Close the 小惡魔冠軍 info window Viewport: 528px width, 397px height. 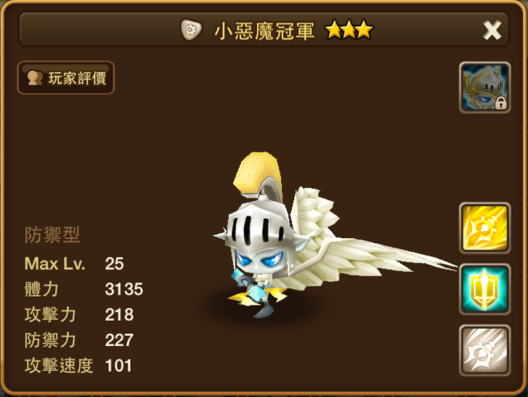492,30
